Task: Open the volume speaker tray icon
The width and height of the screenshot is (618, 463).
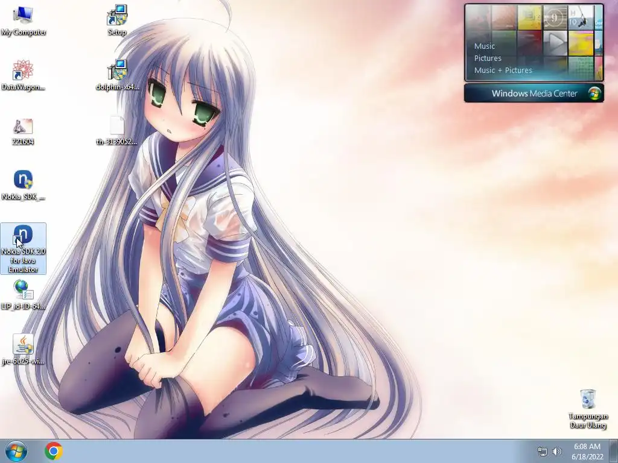Action: pyautogui.click(x=557, y=452)
